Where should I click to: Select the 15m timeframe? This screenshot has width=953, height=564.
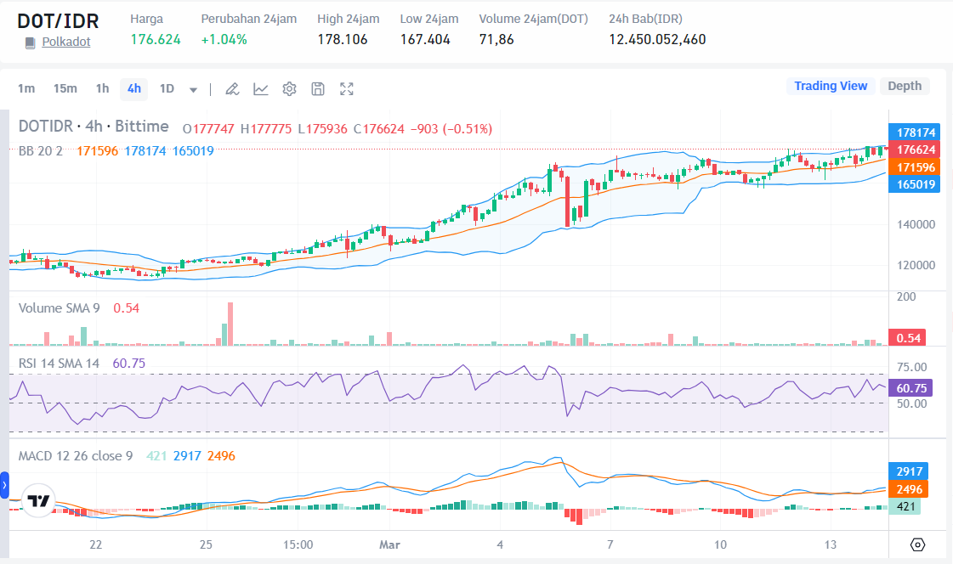click(x=65, y=88)
